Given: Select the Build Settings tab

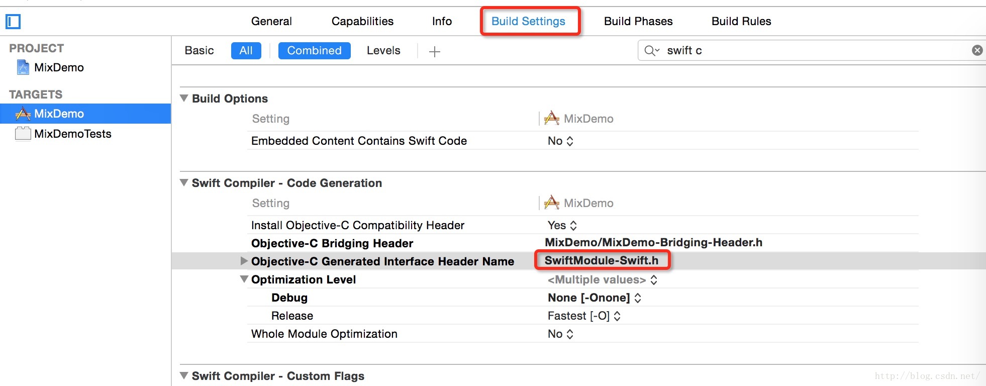Looking at the screenshot, I should pyautogui.click(x=528, y=21).
